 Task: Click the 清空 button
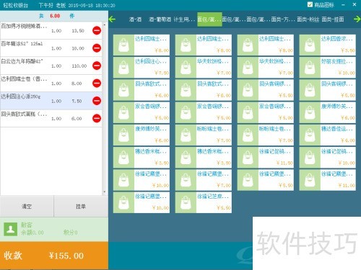27,207
